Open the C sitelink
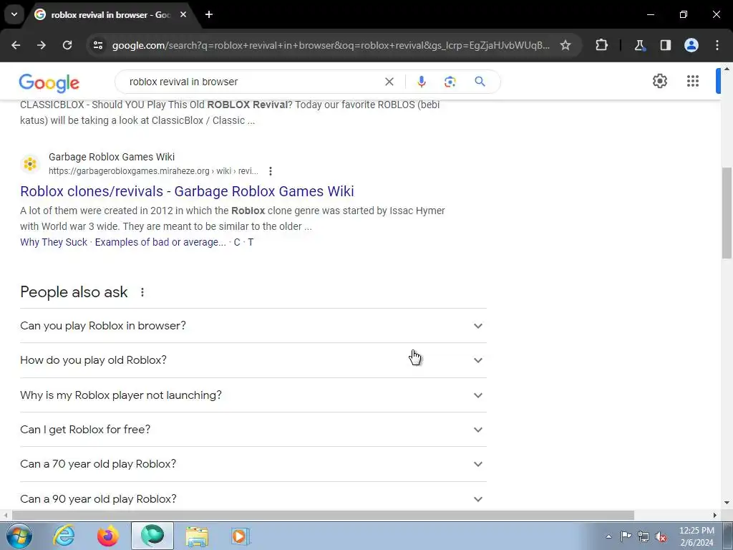Screen dimensions: 733x550 coord(237,242)
